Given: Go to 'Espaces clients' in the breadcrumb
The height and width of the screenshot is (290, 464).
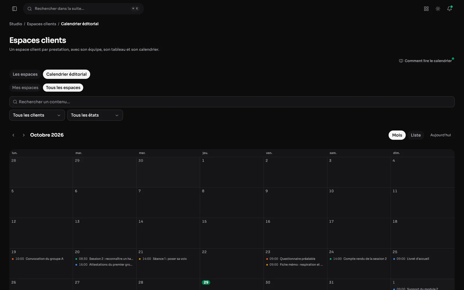Looking at the screenshot, I should click(41, 24).
